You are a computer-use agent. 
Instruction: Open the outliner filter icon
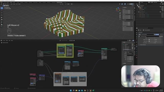tap(160, 4)
